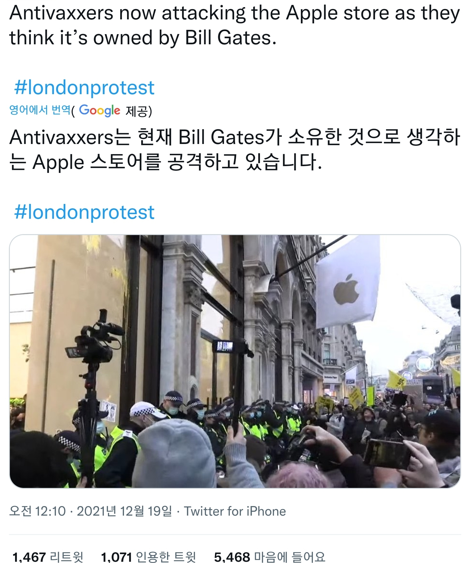Screen dimensions: 475x563
Task: Click the tweet timestamp 오전 12:10
Action: pos(38,511)
